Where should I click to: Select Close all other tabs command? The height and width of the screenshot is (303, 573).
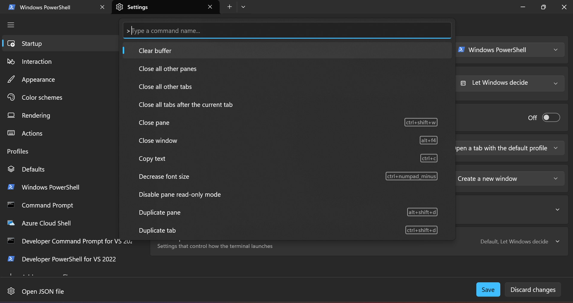(287, 87)
